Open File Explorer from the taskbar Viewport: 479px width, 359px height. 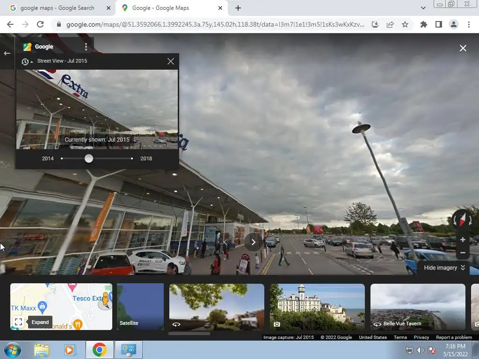click(x=42, y=350)
